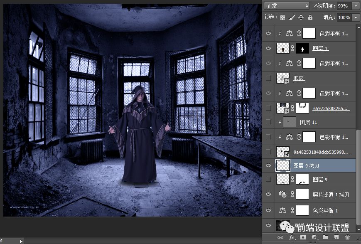Click the photo filter icon on 照片滤镜 1 拷贝
Image resolution: width=361 pixels, height=244 pixels.
tap(283, 194)
